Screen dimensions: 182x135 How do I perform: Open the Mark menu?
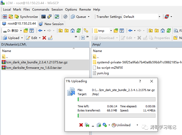[x=17, y=10]
